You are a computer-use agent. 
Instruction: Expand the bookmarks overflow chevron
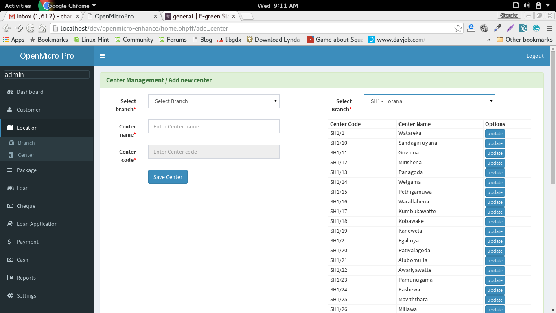(x=488, y=40)
